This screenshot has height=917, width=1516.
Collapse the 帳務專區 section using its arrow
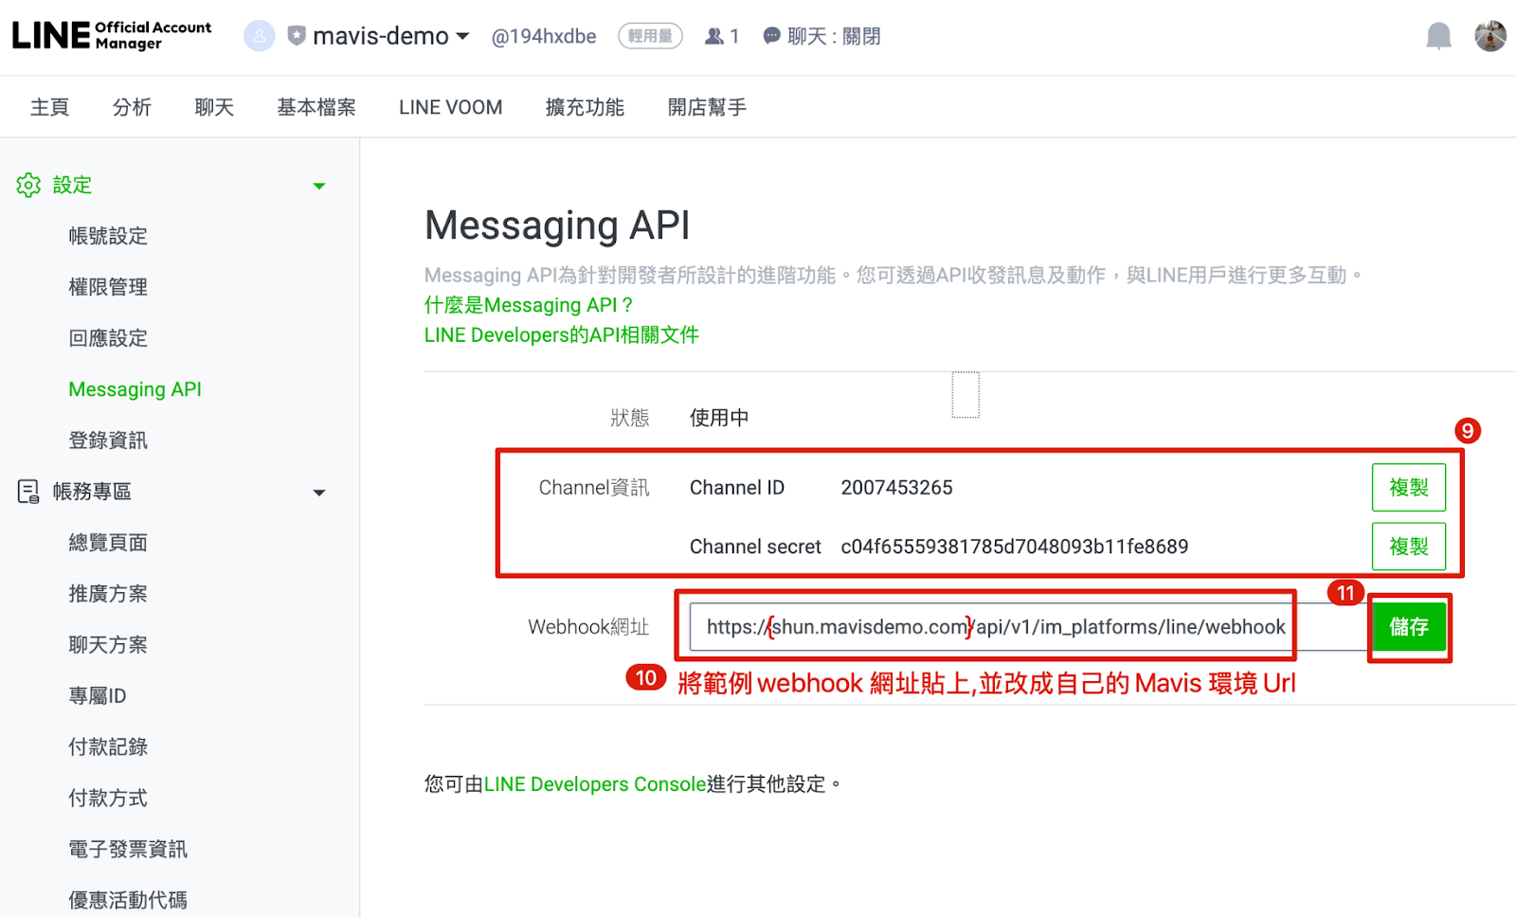point(319,493)
